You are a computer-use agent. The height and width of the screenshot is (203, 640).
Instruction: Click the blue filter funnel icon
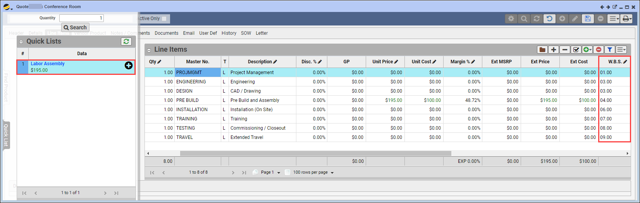tap(610, 49)
